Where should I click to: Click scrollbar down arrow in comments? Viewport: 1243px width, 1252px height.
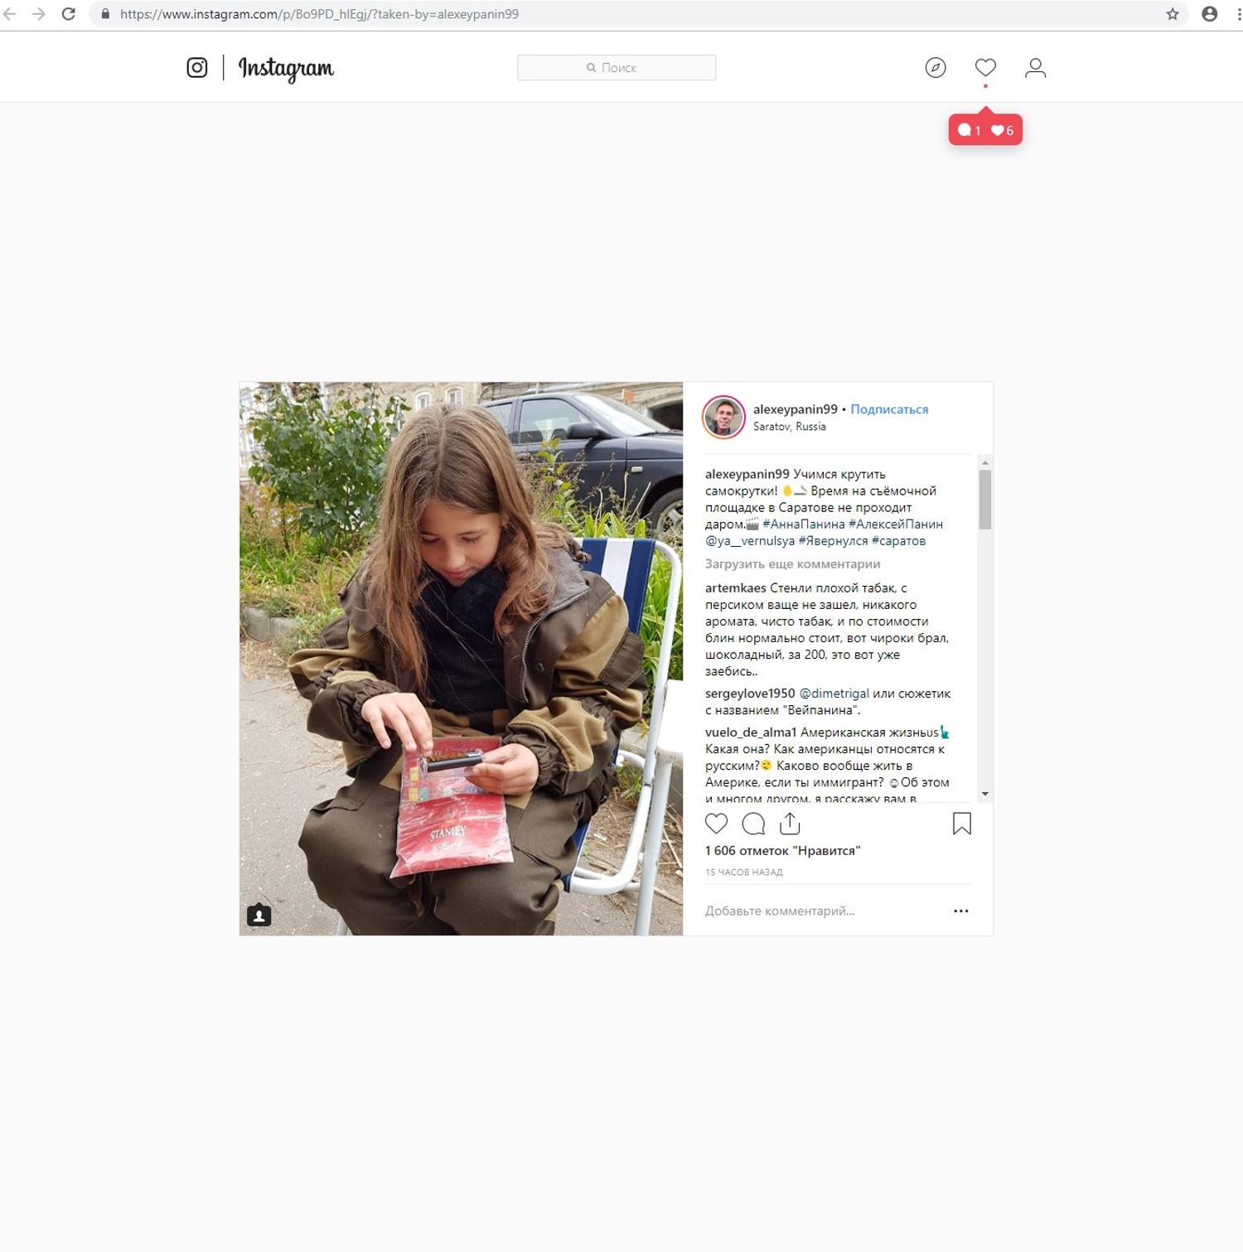(x=984, y=794)
